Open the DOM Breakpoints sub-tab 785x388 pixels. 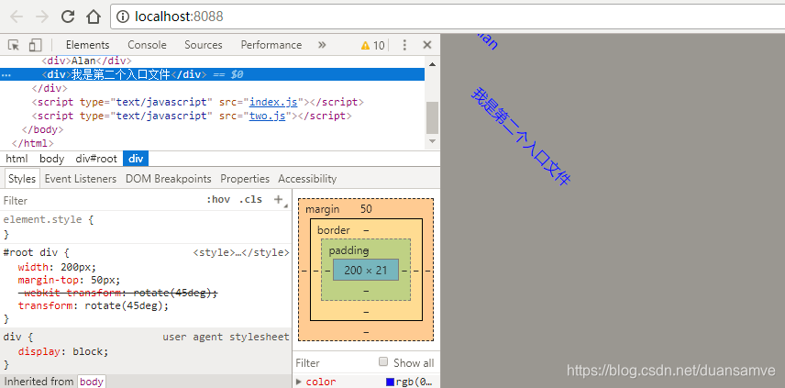coord(168,179)
